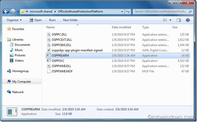Click the Favorites star icon
The height and width of the screenshot is (122, 197).
click(9, 29)
